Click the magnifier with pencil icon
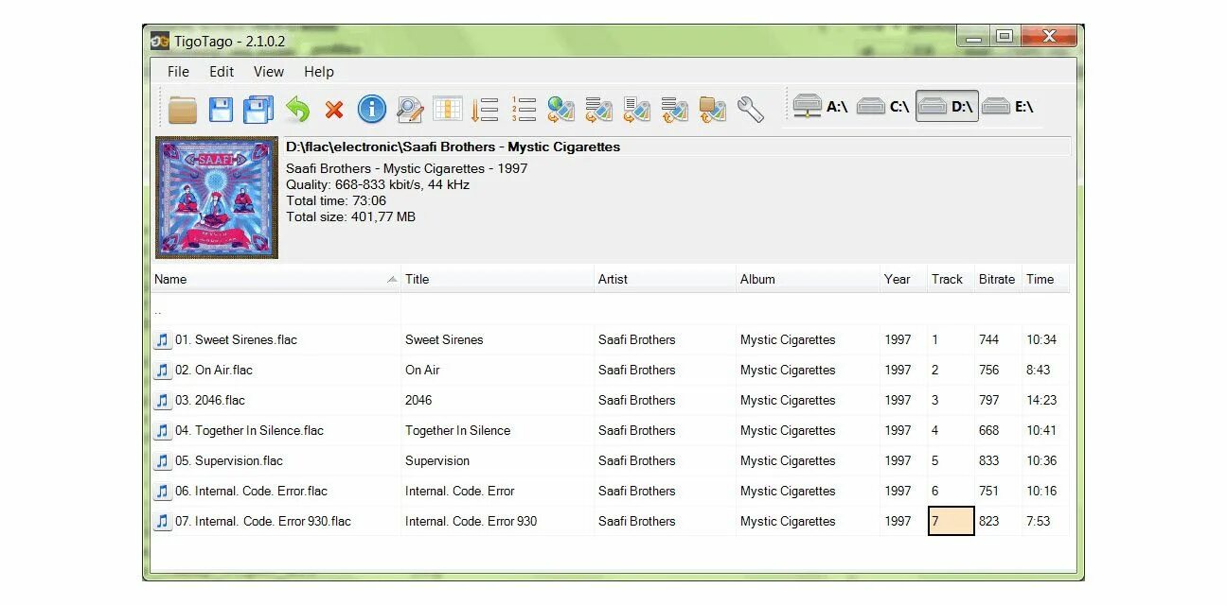The height and width of the screenshot is (605, 1227). (x=410, y=110)
